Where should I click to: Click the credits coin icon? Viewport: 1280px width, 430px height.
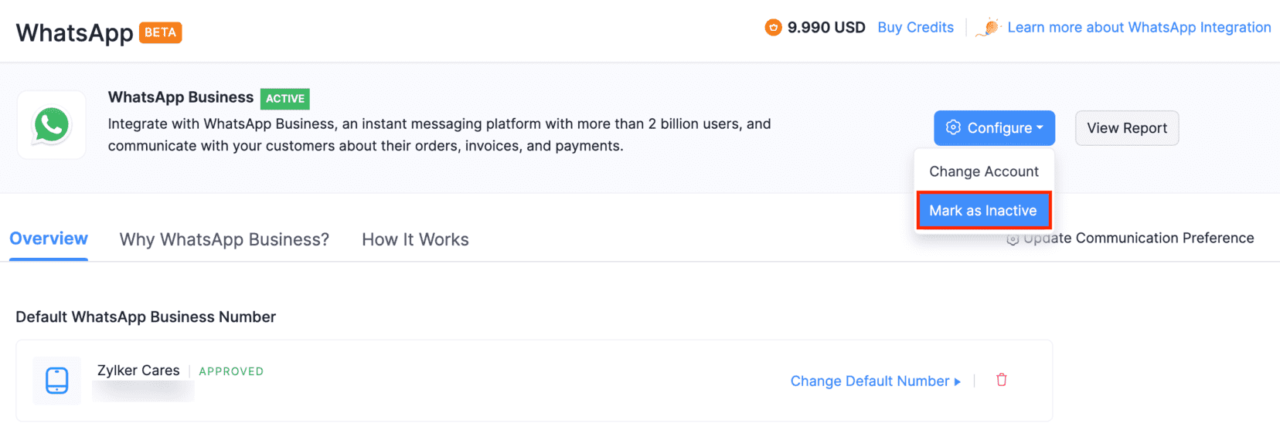click(x=773, y=28)
